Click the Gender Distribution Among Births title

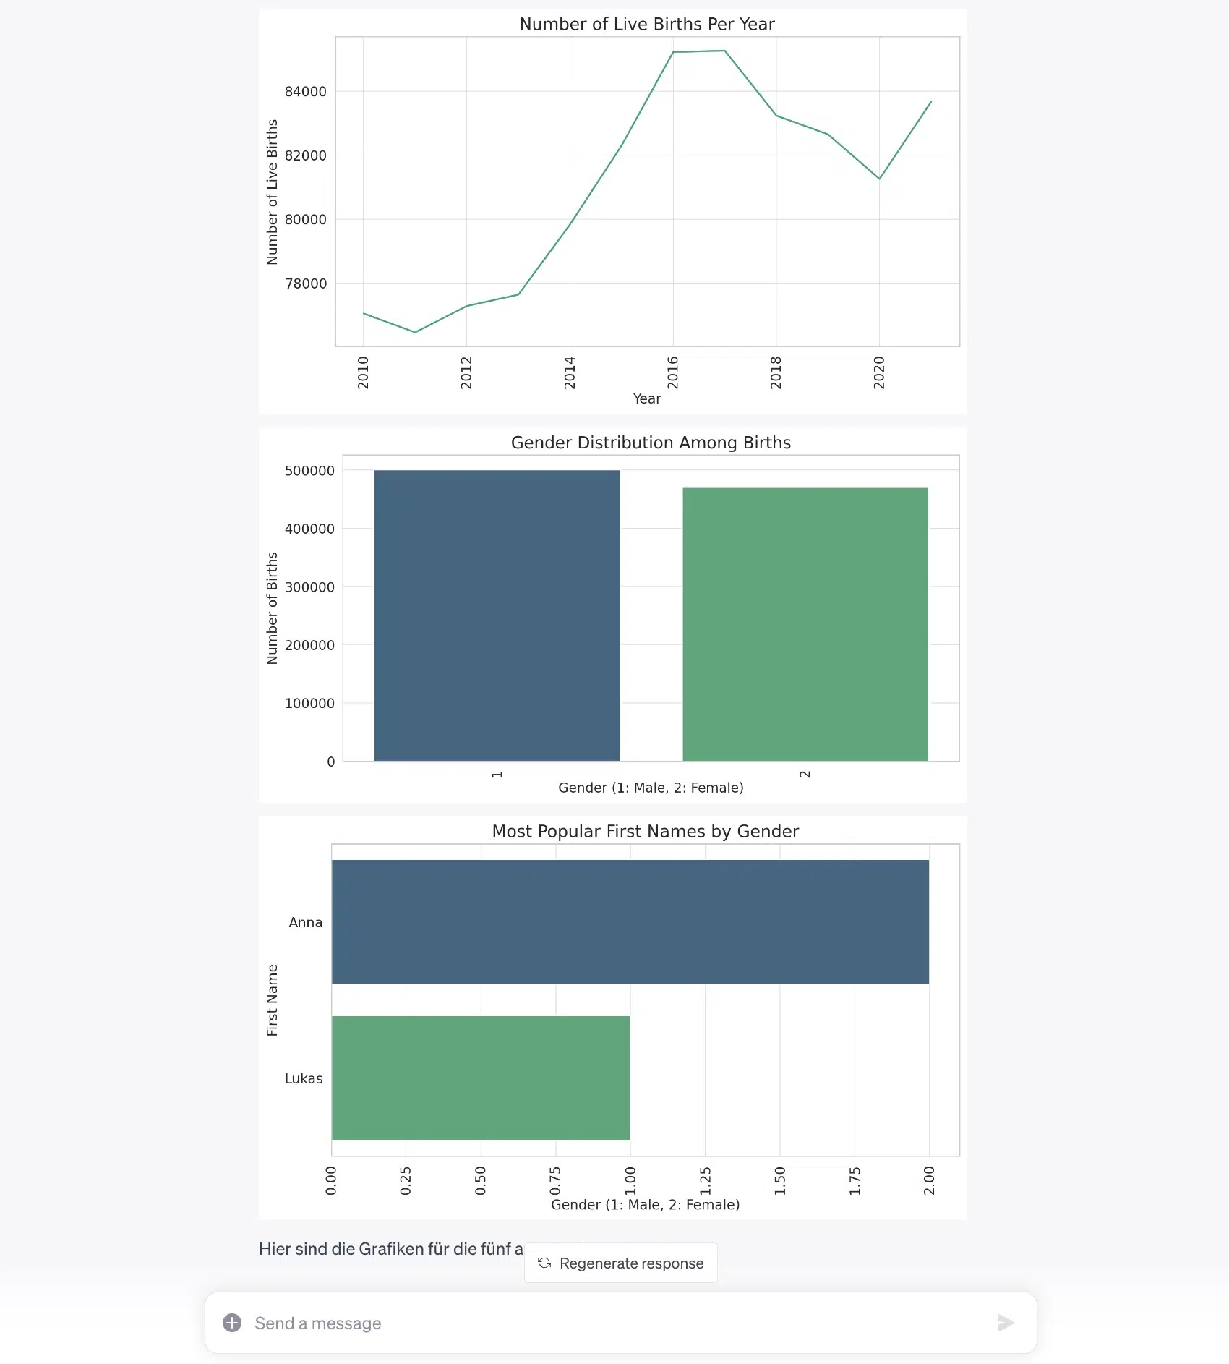650,443
